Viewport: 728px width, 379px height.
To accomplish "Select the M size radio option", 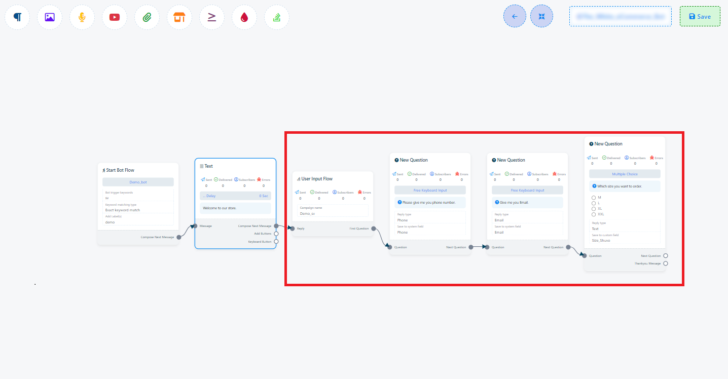I will coord(594,197).
